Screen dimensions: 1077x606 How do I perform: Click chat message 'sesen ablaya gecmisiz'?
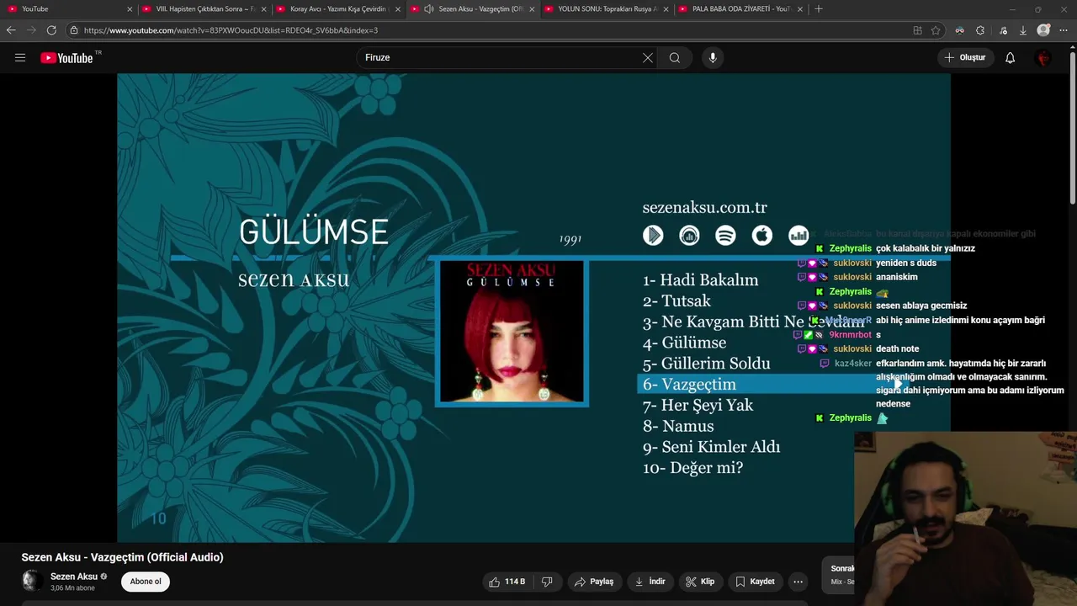click(921, 306)
